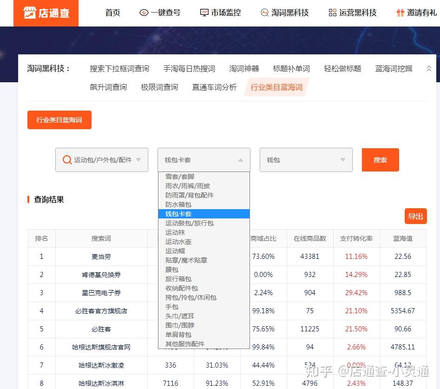The width and height of the screenshot is (440, 389).
Task: Switch to 直通车词分析 tab
Action: pyautogui.click(x=214, y=87)
